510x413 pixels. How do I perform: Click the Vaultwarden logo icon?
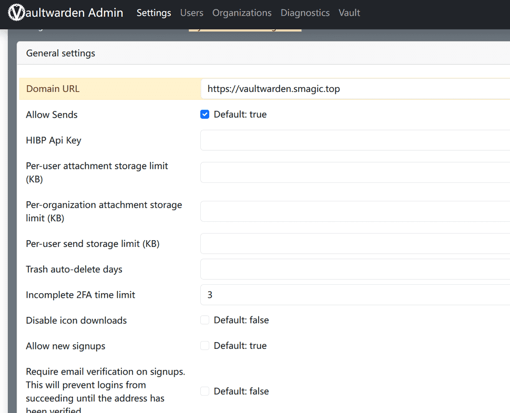click(x=16, y=13)
